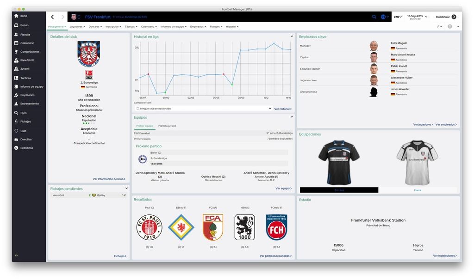Open the 13-Sep-2015 date dropdown

pos(417,17)
